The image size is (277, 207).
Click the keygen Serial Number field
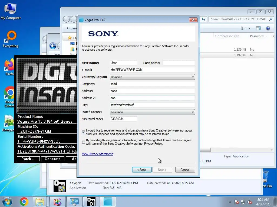(47, 141)
